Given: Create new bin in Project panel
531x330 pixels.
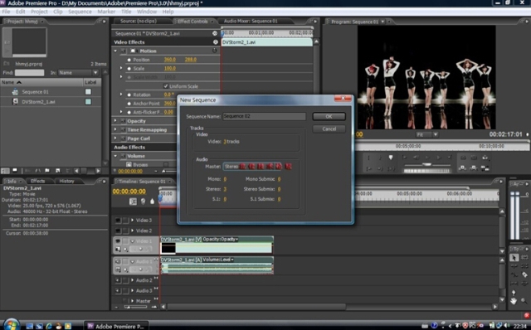Looking at the screenshot, I should point(47,171).
